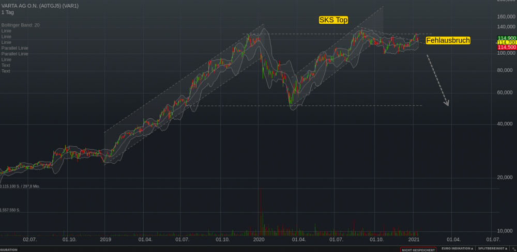This screenshot has width=517, height=252.
Task: Click the fullscreen expand arrows icon
Action: [514, 249]
